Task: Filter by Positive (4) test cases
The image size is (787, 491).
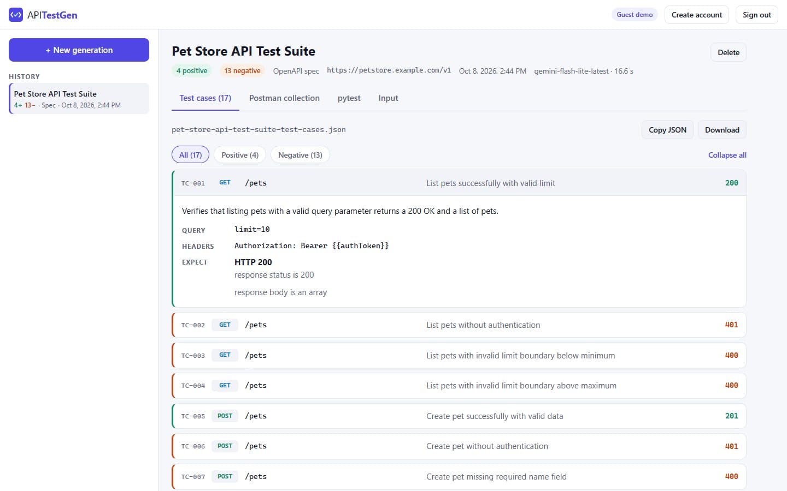Action: coord(240,155)
